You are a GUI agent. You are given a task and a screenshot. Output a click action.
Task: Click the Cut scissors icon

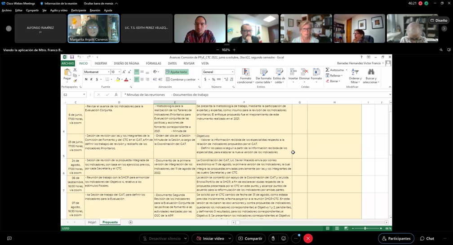coord(75,70)
